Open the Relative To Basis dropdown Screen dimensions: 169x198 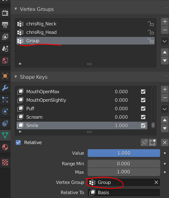click(124, 192)
